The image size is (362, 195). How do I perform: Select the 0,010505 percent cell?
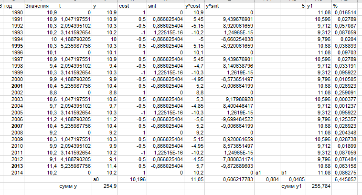point(345,79)
